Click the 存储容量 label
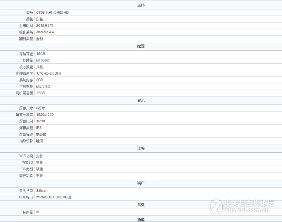 pyautogui.click(x=26, y=54)
